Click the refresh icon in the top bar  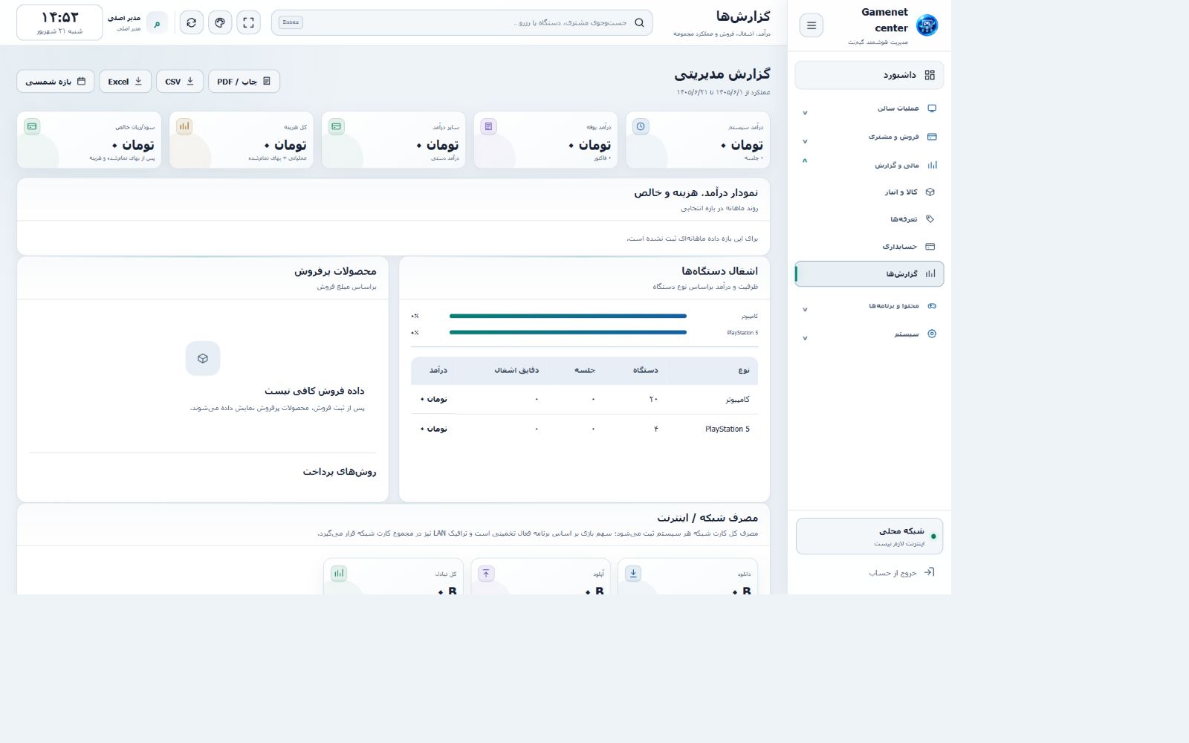pyautogui.click(x=192, y=22)
